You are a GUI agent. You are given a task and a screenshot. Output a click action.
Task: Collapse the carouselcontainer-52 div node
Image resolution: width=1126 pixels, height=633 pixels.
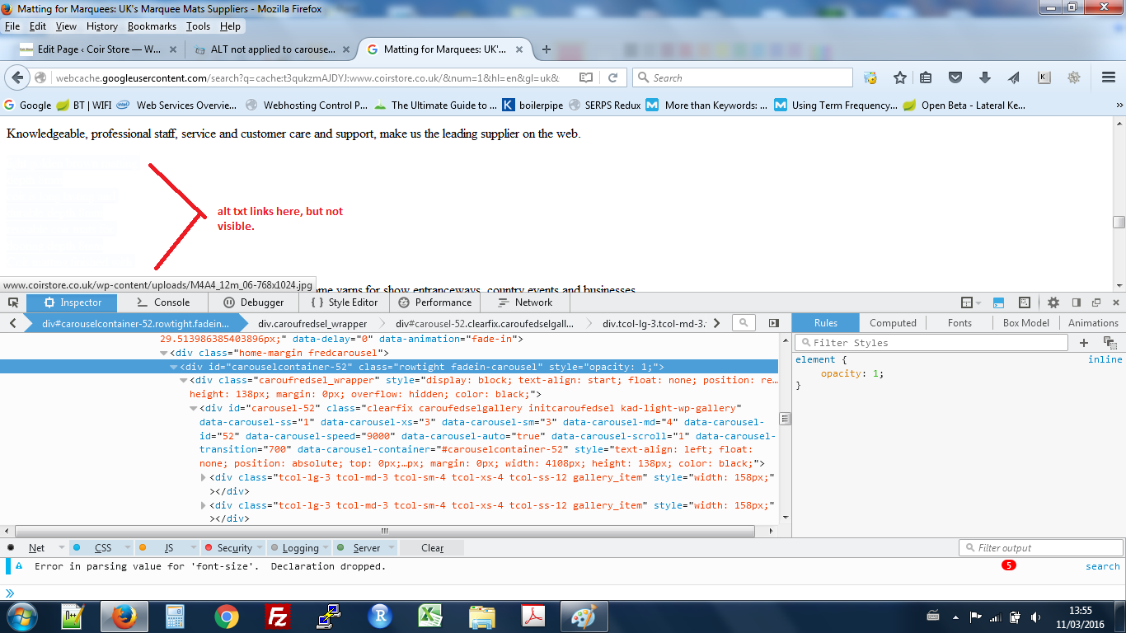tap(174, 367)
